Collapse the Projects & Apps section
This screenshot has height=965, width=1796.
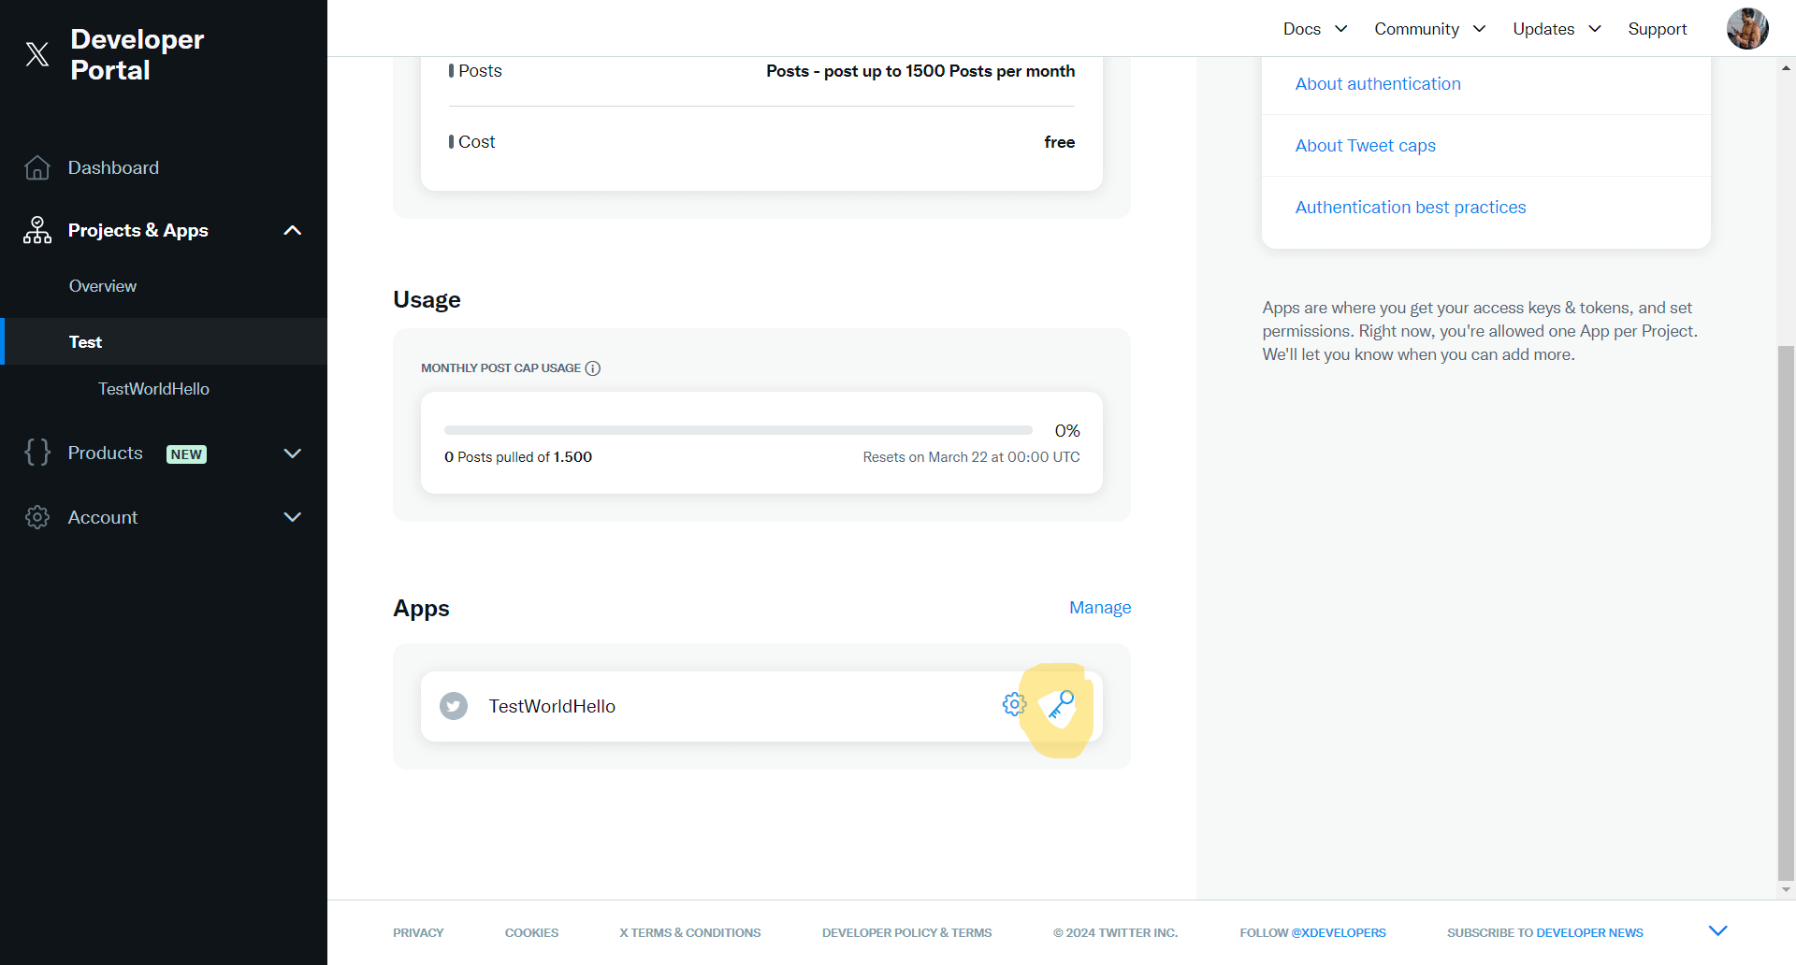292,231
